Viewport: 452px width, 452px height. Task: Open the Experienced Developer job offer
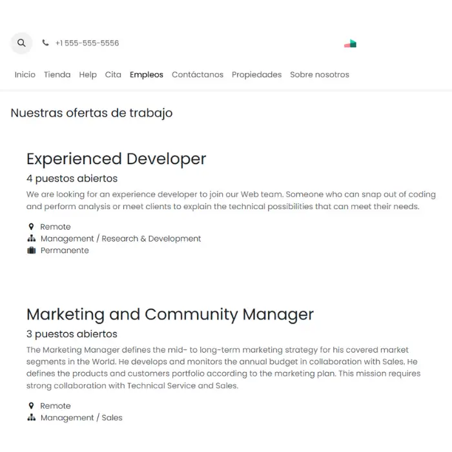tap(116, 159)
